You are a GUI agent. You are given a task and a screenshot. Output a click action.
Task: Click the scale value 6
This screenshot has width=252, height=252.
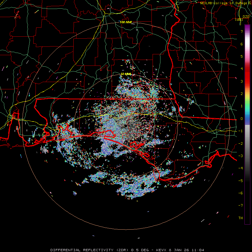pyautogui.click(x=242, y=44)
